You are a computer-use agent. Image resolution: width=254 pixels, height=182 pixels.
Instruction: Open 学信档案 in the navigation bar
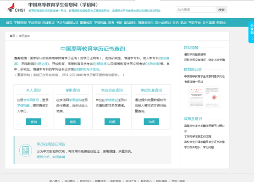(100, 22)
